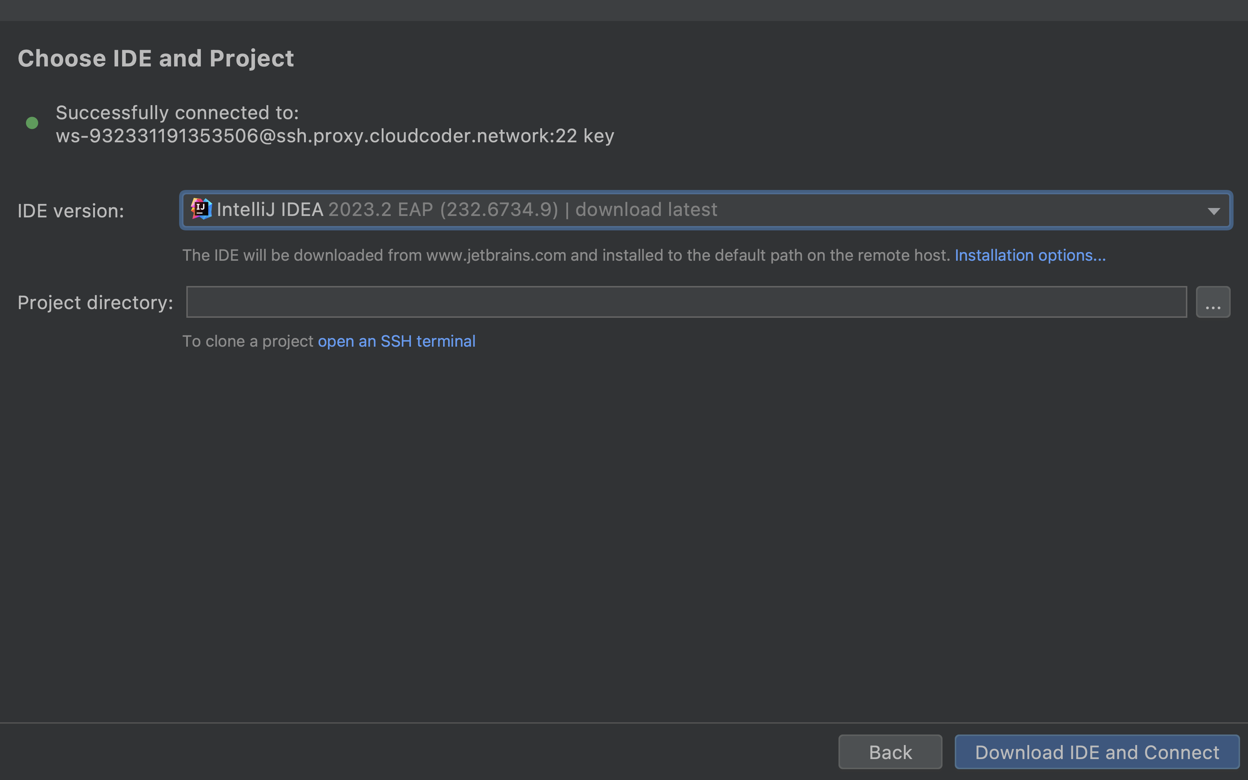1248x780 pixels.
Task: Click the Choose IDE and Project heading
Action: (x=156, y=58)
